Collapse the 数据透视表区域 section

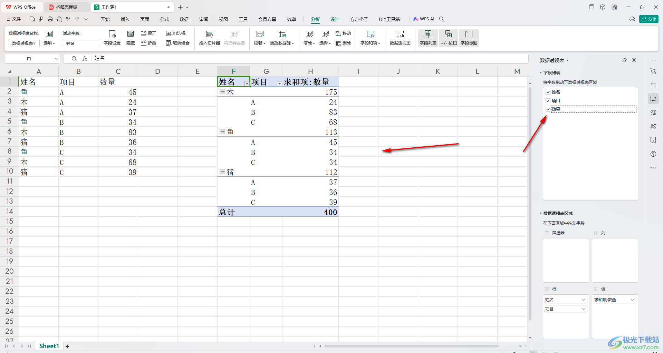pos(541,214)
